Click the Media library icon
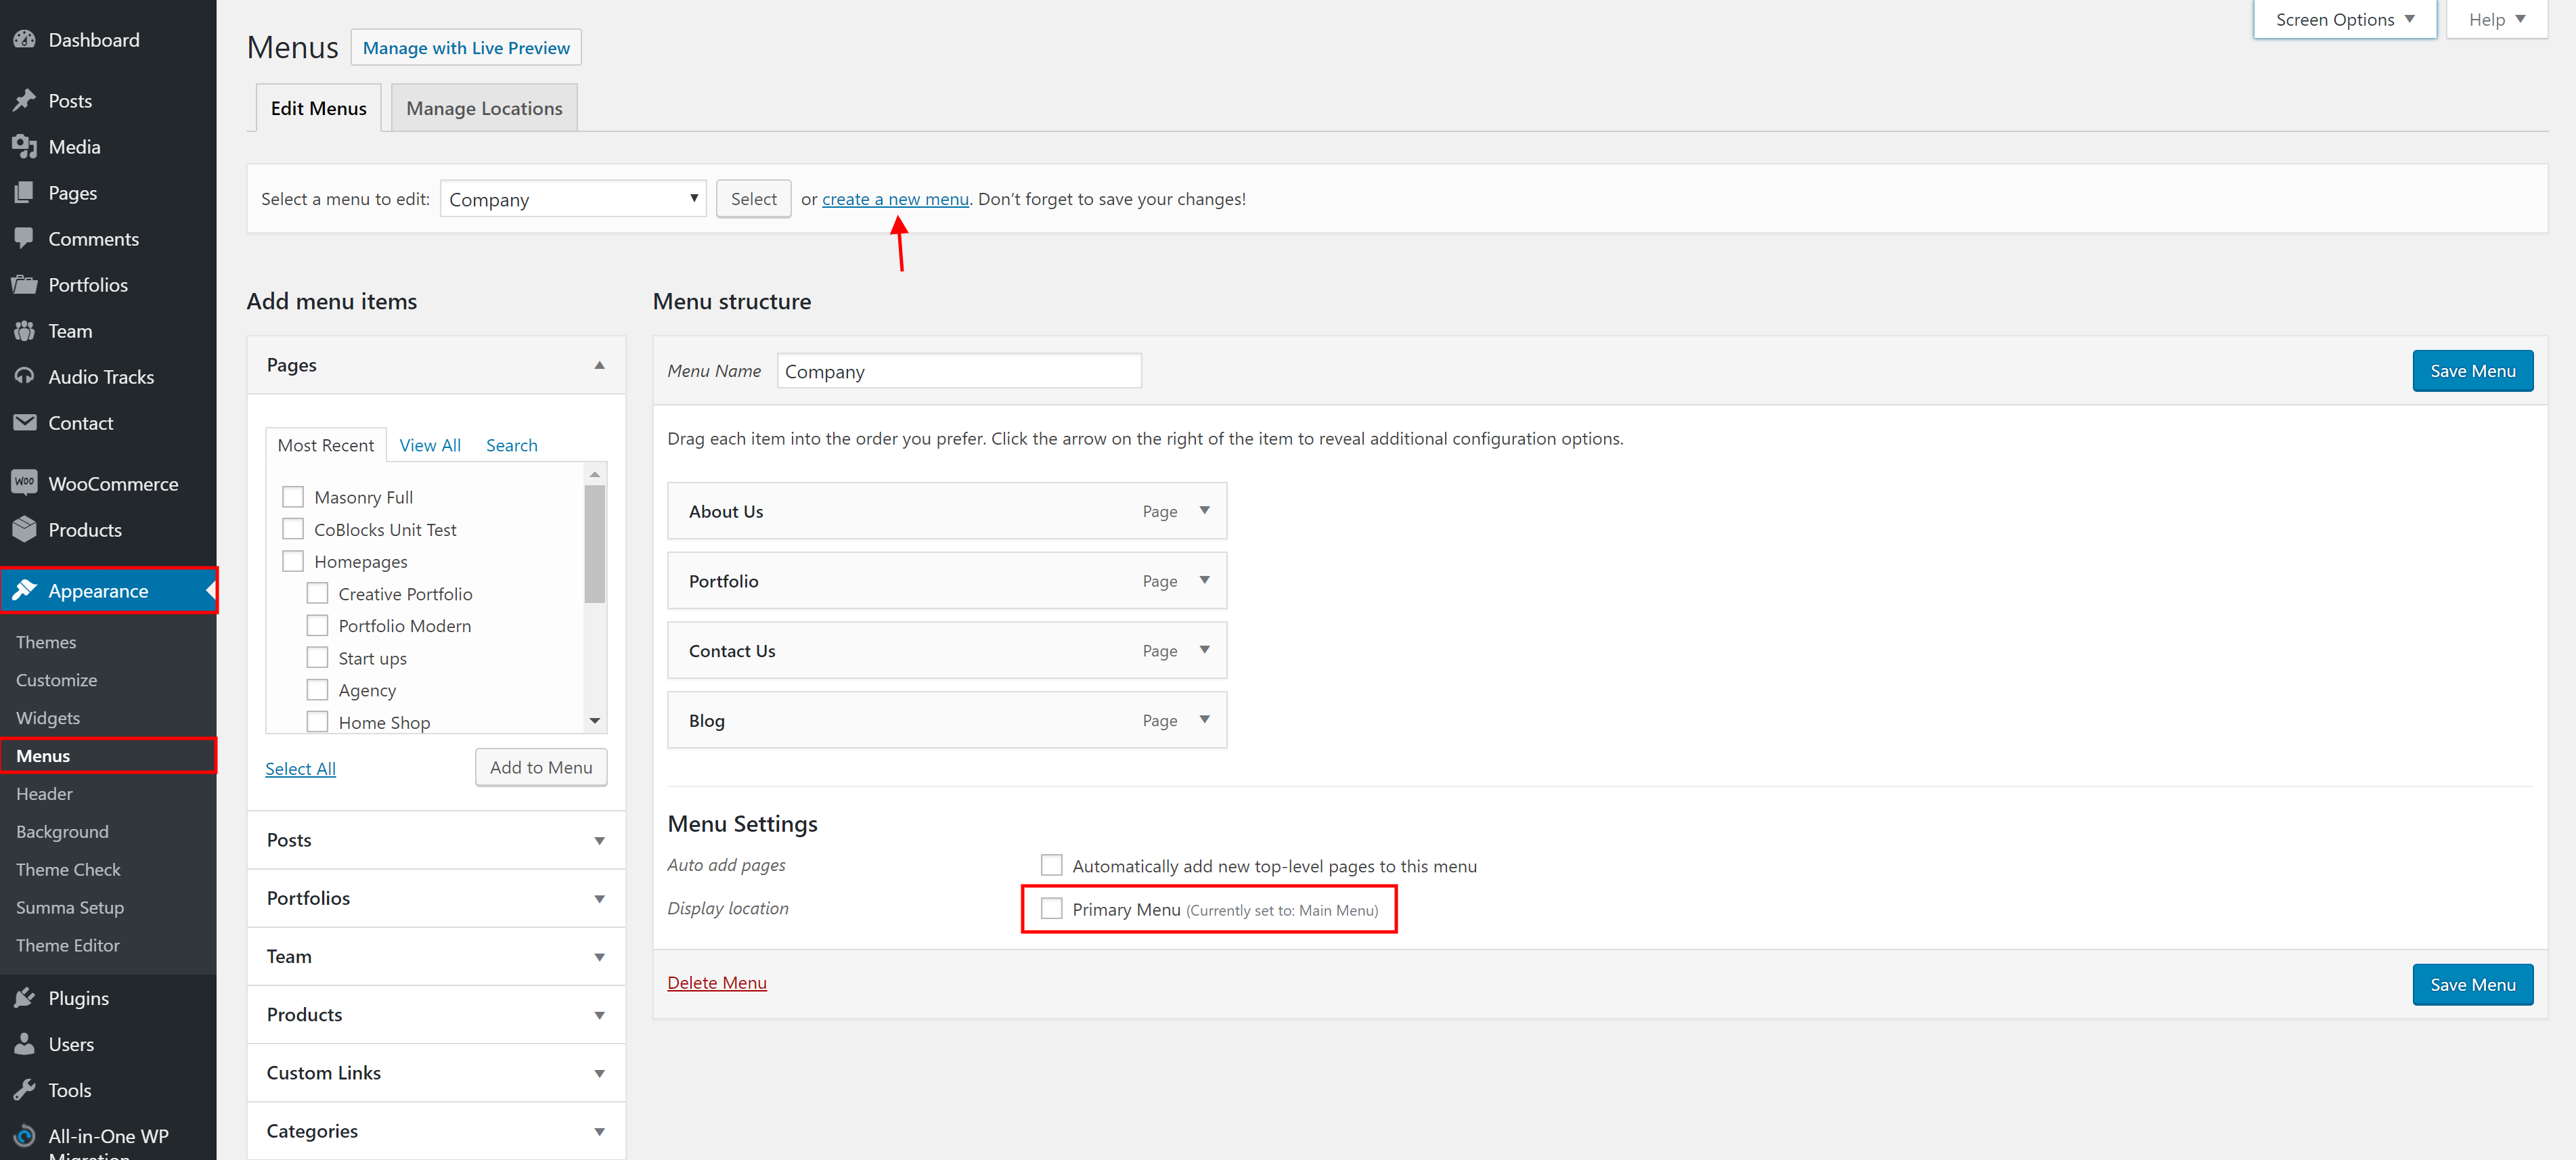 click(x=24, y=147)
